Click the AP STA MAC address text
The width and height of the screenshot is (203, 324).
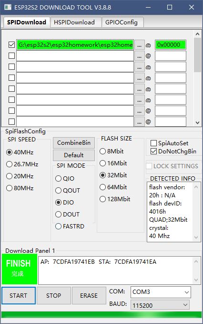(x=98, y=262)
